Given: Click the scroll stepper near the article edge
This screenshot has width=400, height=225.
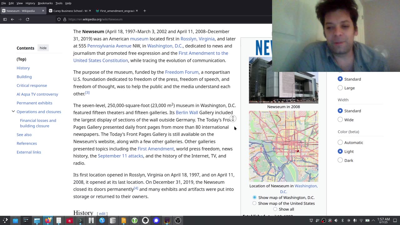Looking at the screenshot, I should [233, 119].
